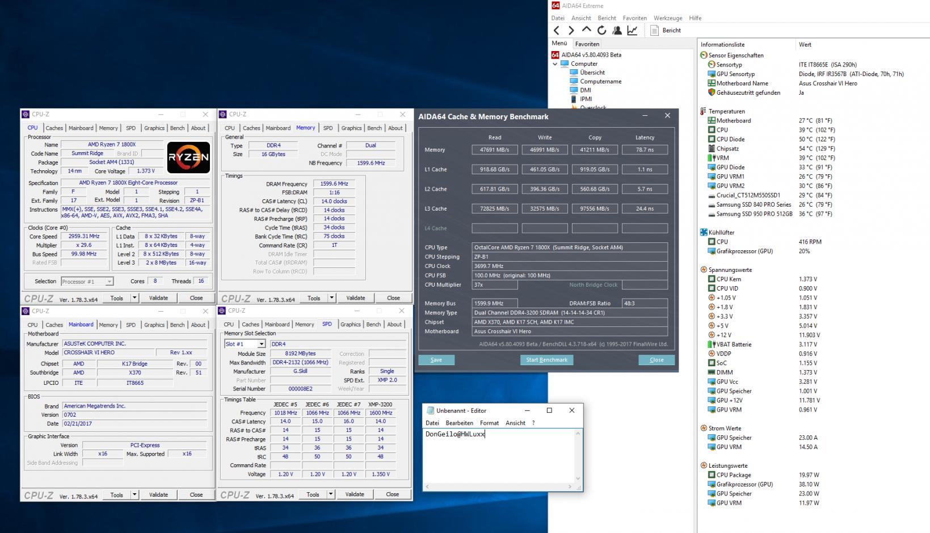
Task: Collapse the Computer tree node
Action: (x=555, y=64)
